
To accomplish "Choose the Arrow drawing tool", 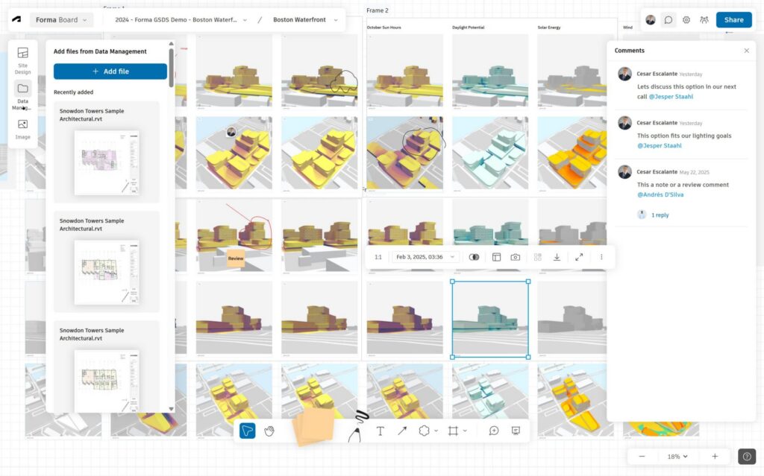I will click(x=402, y=431).
